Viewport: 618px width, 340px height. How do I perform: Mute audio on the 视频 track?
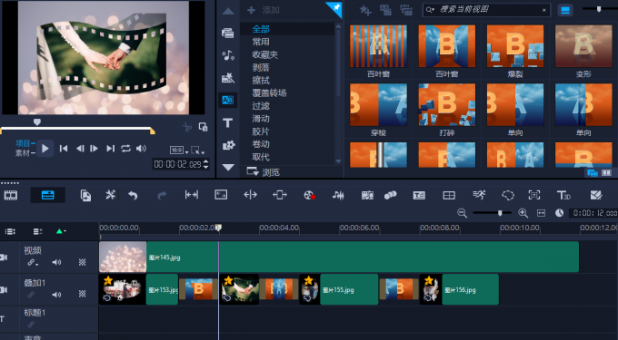[x=56, y=262]
